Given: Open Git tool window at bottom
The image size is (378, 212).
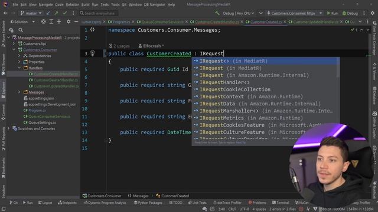Looking at the screenshot, I should click(14, 203).
